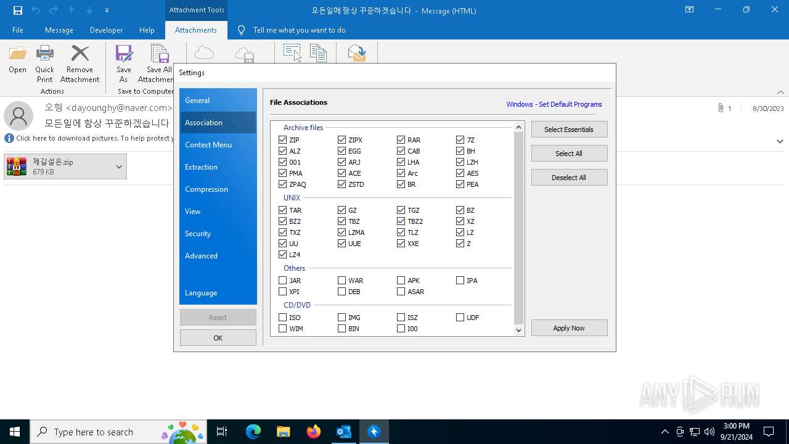Click the zip attachment file icon
Screen dimensions: 789x444
pyautogui.click(x=17, y=166)
